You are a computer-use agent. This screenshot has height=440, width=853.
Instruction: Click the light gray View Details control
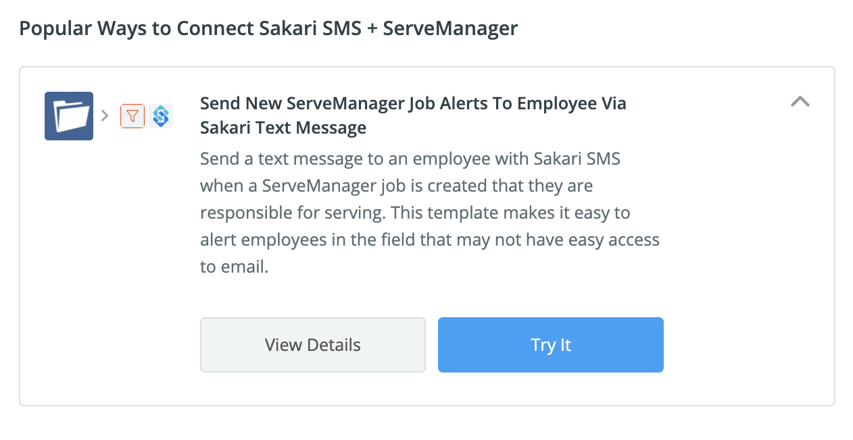click(x=312, y=344)
